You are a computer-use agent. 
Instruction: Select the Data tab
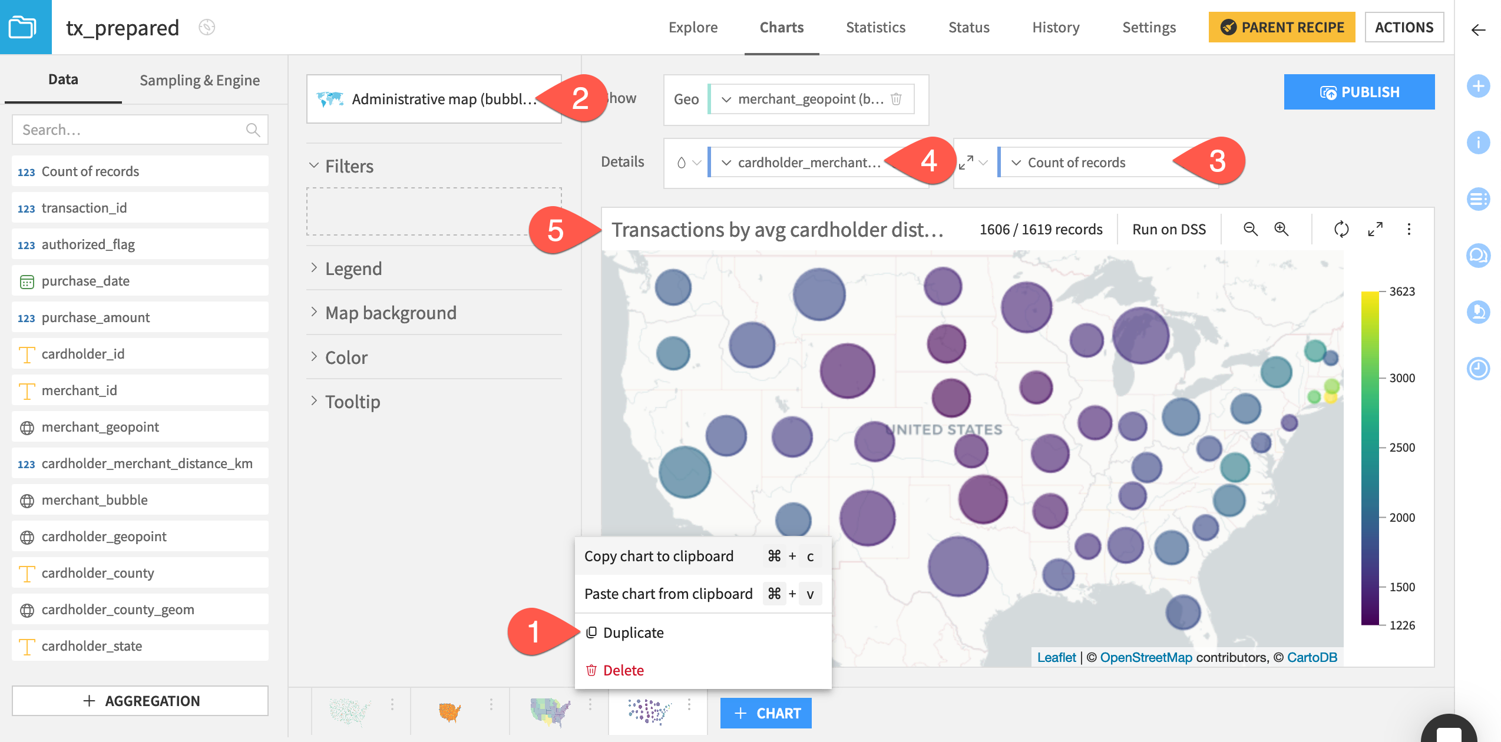coord(63,79)
